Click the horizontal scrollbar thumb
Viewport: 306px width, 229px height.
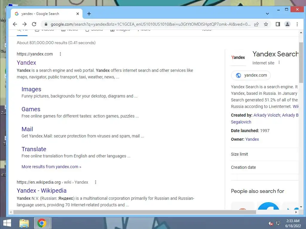pos(135,212)
